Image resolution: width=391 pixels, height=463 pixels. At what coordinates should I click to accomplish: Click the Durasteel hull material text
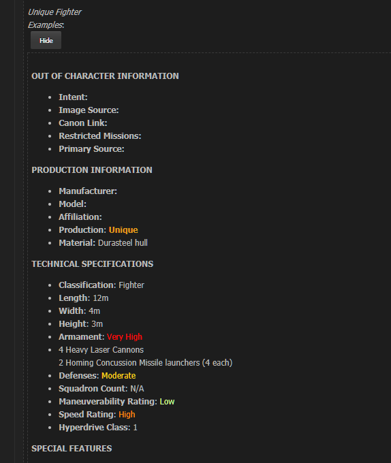(x=123, y=243)
